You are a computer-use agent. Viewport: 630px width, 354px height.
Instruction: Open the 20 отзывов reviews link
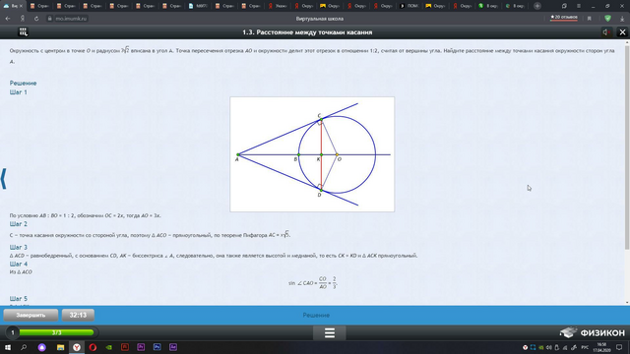[x=564, y=18]
